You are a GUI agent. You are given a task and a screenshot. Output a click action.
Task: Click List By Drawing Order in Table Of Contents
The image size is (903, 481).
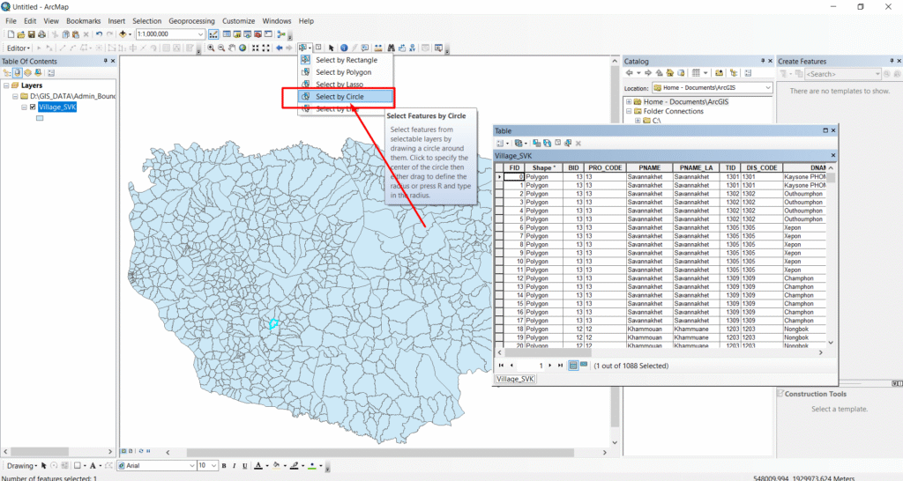tap(7, 73)
